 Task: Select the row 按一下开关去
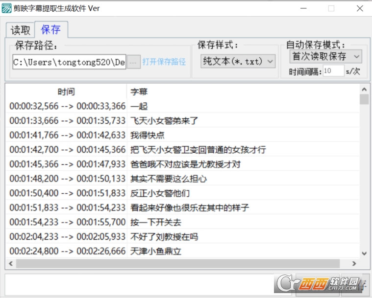[182, 222]
